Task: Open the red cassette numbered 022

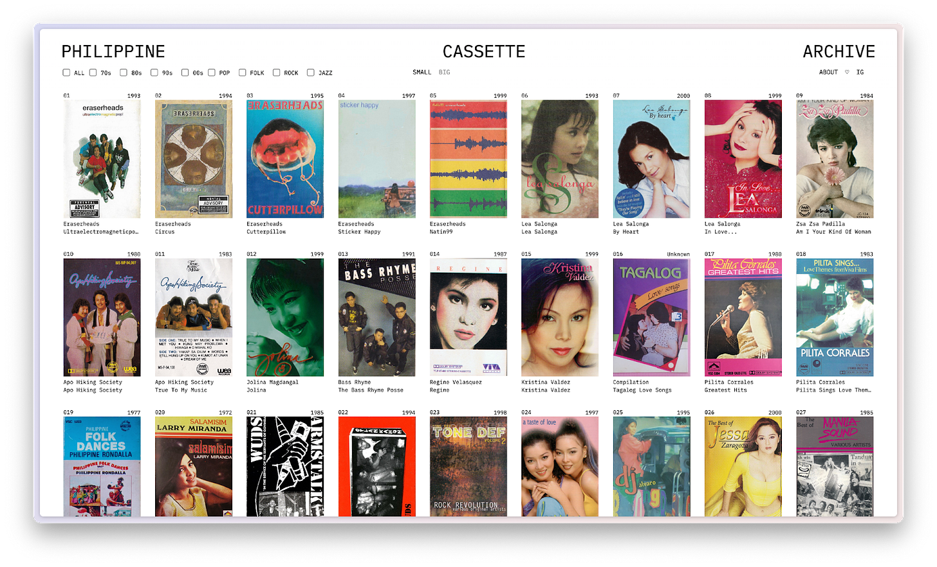Action: pyautogui.click(x=376, y=467)
